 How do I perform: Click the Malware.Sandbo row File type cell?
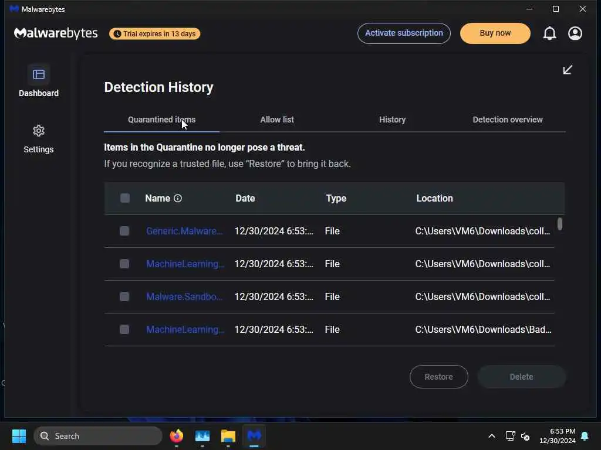(332, 297)
